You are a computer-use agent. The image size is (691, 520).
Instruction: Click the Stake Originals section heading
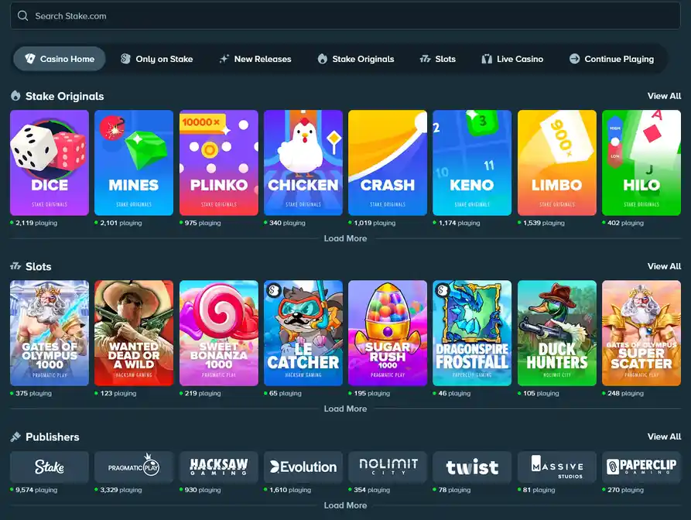pos(65,96)
